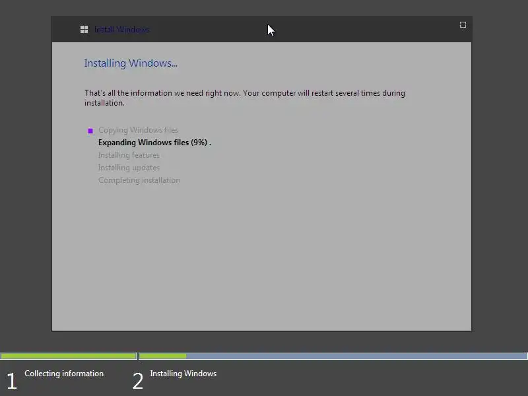Click the Installing Windows... heading
528x396 pixels.
[131, 63]
